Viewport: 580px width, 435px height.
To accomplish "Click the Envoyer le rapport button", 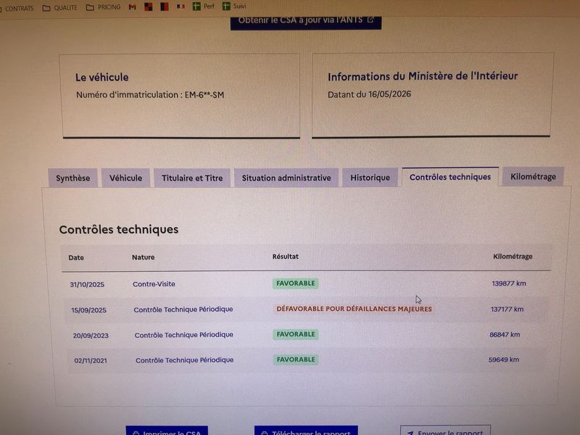I will point(445,430).
